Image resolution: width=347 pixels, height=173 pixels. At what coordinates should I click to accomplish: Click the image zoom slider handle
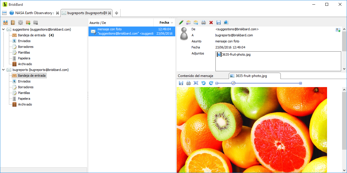pos(233,83)
